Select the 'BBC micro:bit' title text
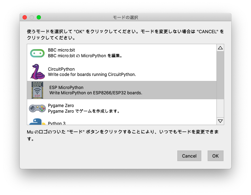This screenshot has width=251, height=195. 61,50
